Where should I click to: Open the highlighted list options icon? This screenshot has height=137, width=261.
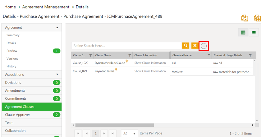point(204,46)
